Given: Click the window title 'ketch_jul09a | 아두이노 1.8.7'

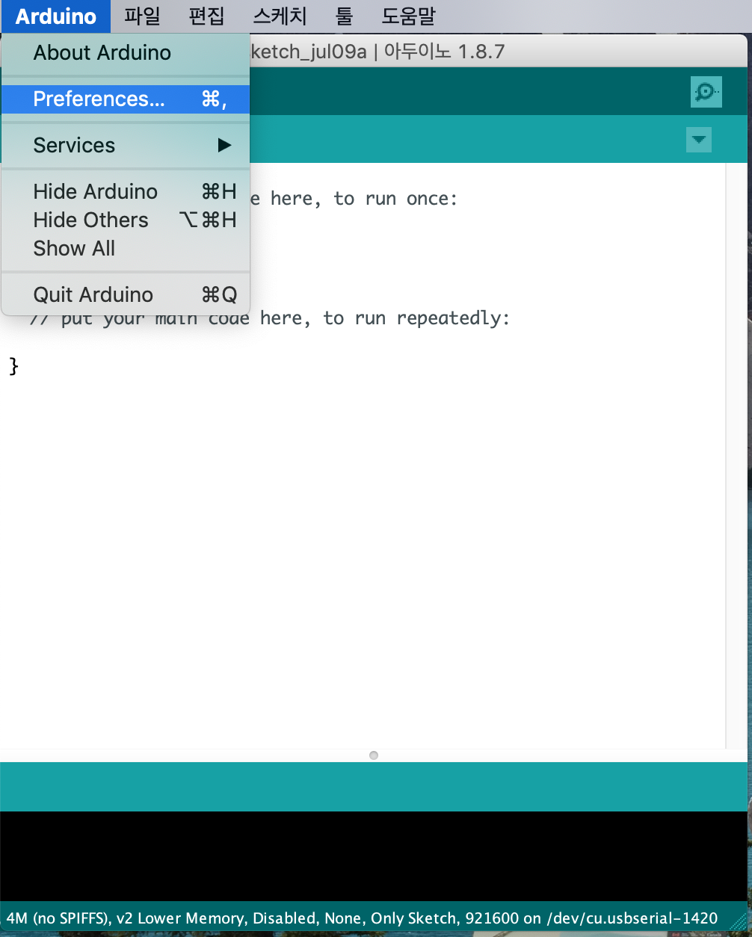Looking at the screenshot, I should tap(377, 52).
